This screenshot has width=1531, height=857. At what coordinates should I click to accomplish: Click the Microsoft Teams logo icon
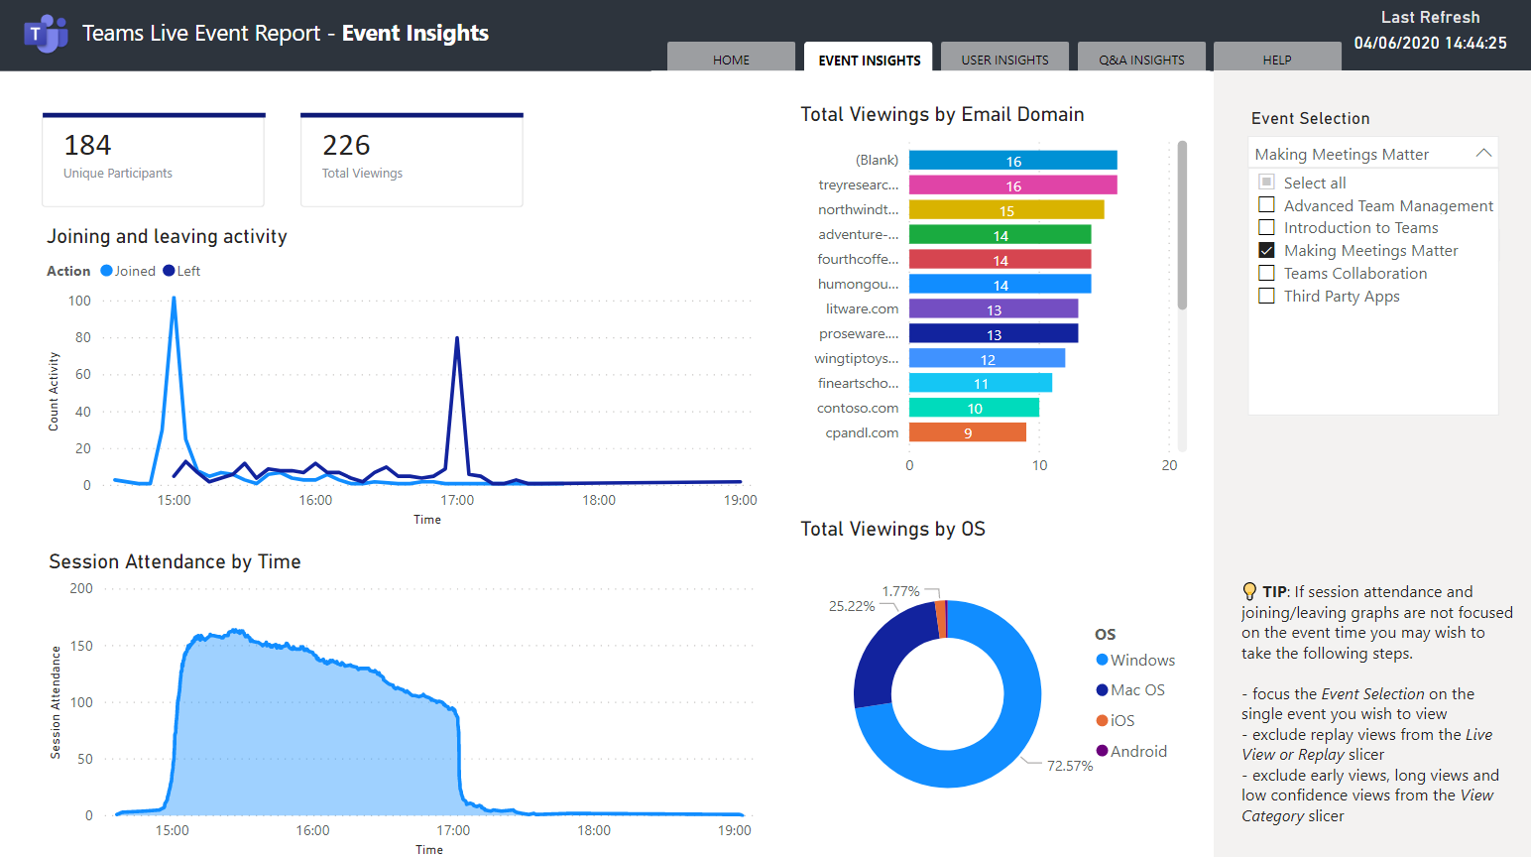(46, 33)
